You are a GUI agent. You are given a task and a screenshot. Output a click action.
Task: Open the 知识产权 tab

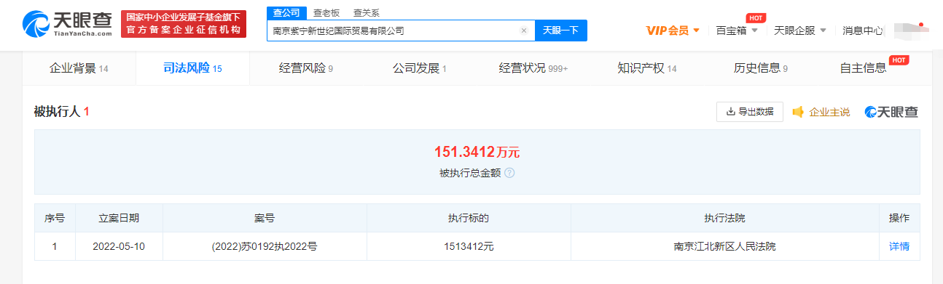pos(647,68)
